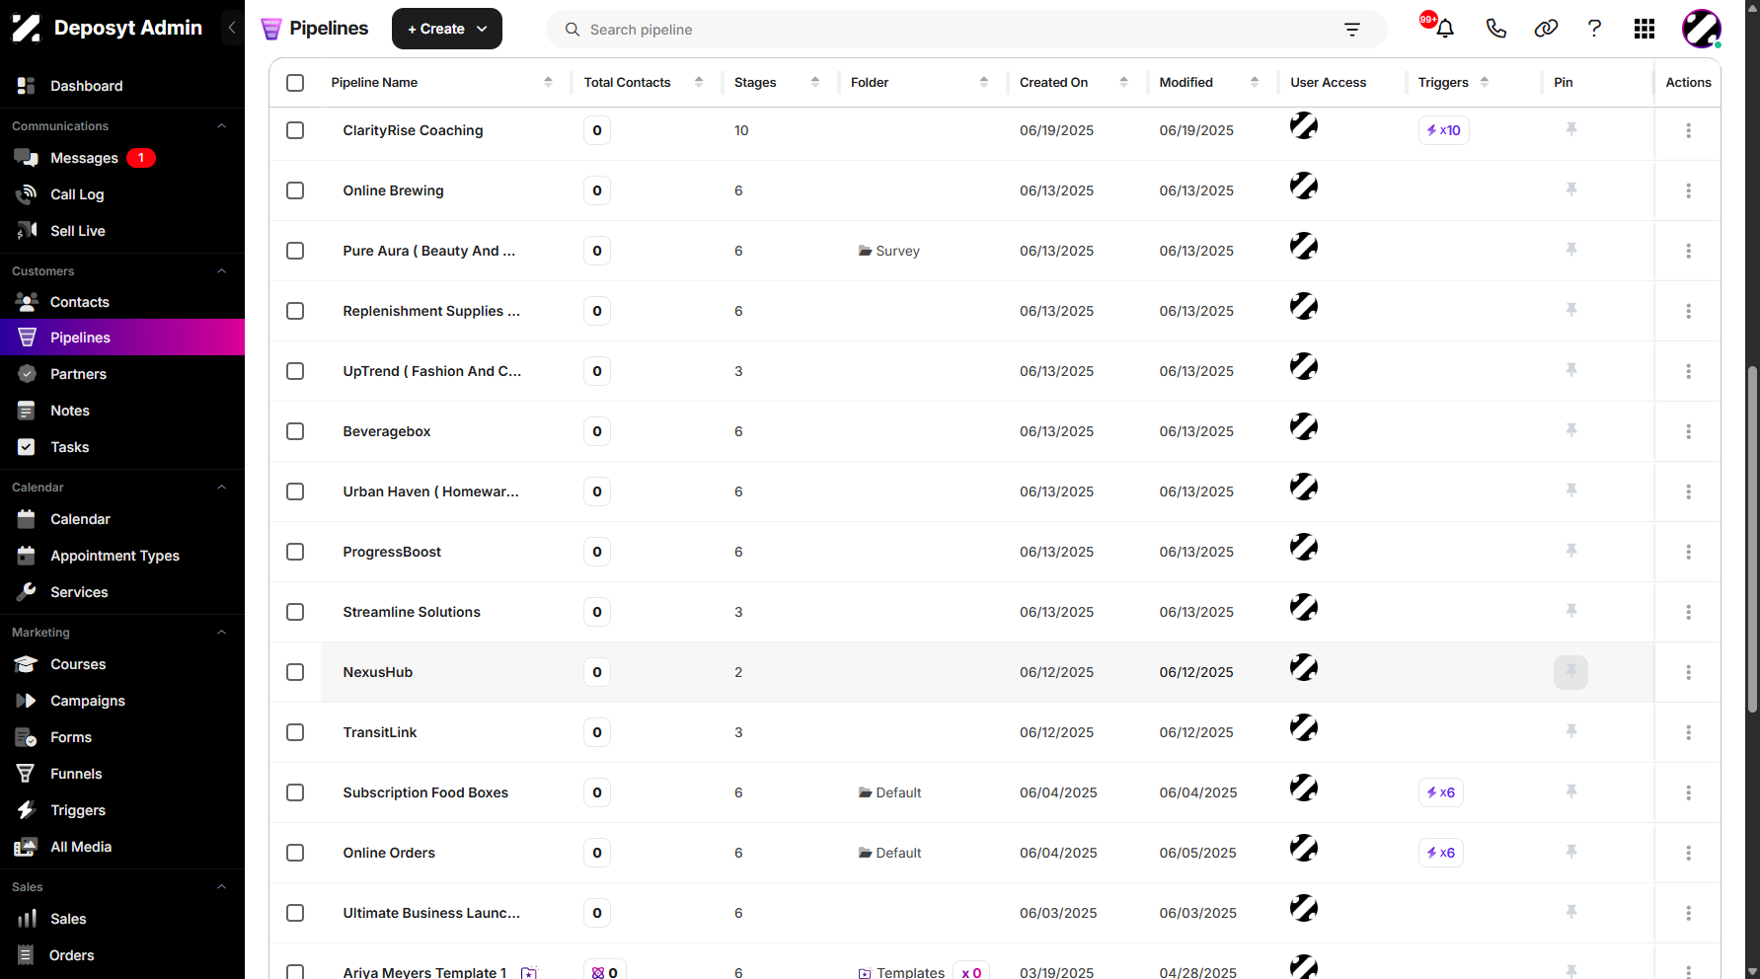Image resolution: width=1760 pixels, height=979 pixels.
Task: Open the help question mark icon
Action: [1594, 29]
